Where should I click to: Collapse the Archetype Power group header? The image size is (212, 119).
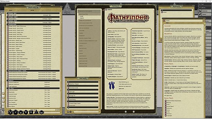pos(33,24)
